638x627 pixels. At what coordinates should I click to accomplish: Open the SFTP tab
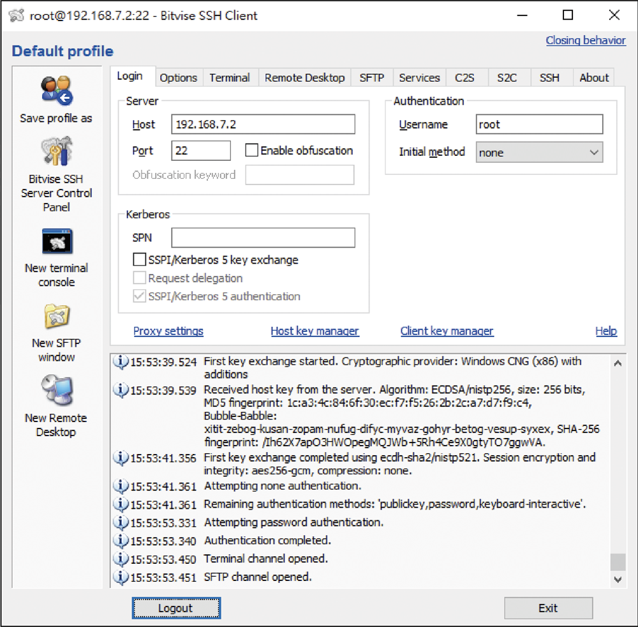[x=372, y=78]
